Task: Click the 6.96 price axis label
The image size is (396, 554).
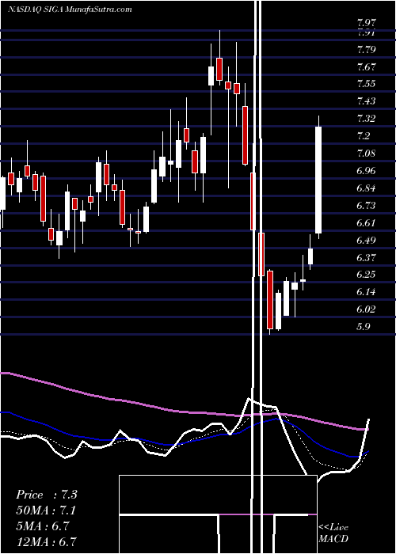Action: pos(366,171)
